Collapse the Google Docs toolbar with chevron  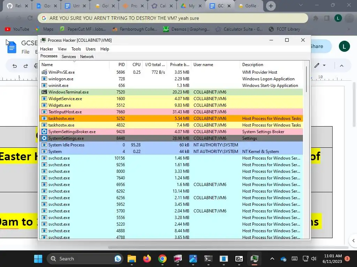pos(342,66)
